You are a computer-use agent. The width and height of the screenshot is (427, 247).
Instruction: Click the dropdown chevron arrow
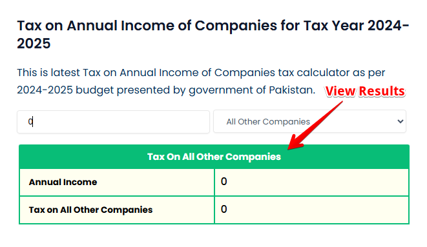coord(400,121)
